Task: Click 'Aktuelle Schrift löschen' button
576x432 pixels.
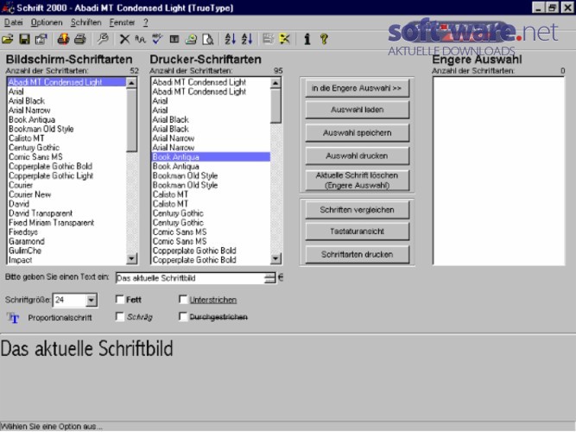Action: pos(357,181)
